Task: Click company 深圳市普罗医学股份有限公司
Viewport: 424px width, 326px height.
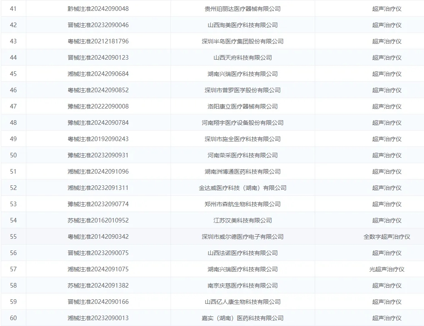Action: click(242, 90)
